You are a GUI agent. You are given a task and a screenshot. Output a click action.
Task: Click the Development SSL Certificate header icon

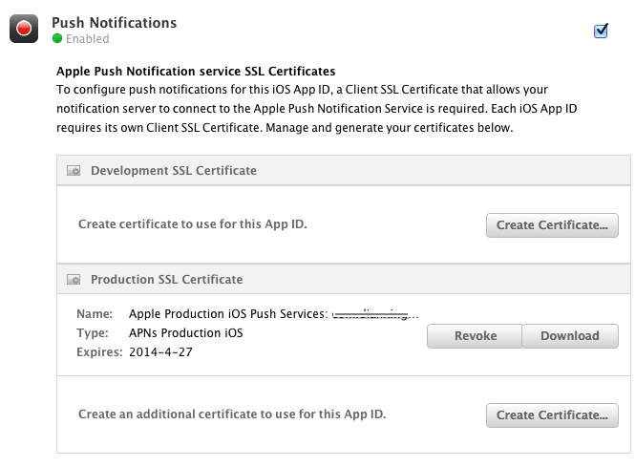74,171
